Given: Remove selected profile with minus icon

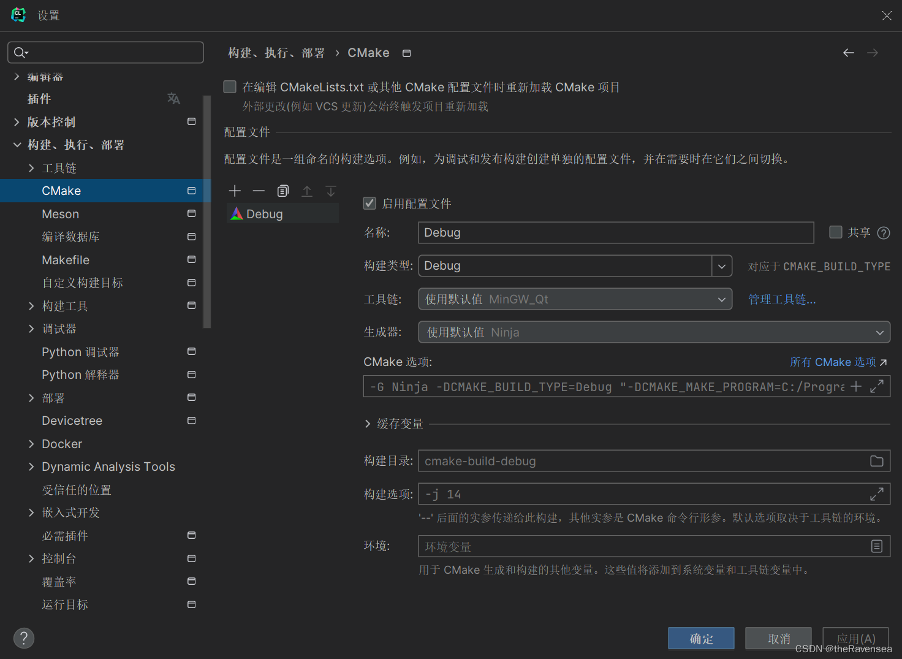Looking at the screenshot, I should coord(259,191).
